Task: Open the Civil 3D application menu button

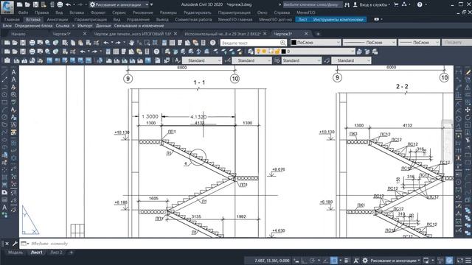Action: pos(7,7)
